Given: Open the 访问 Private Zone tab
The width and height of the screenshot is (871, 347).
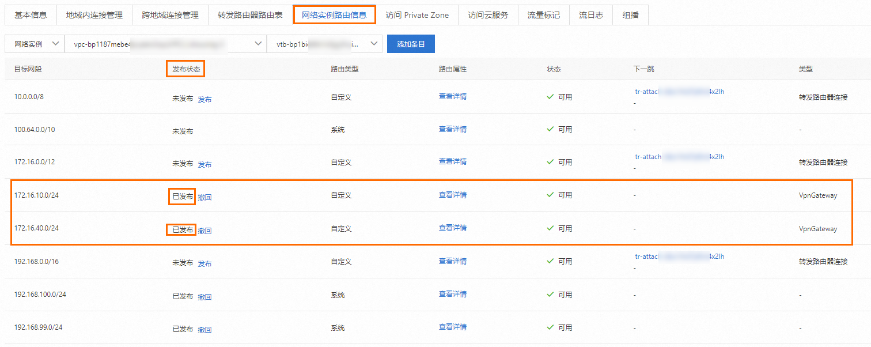Looking at the screenshot, I should pyautogui.click(x=417, y=15).
